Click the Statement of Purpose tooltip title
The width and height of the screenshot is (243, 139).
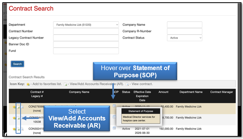point(141,111)
